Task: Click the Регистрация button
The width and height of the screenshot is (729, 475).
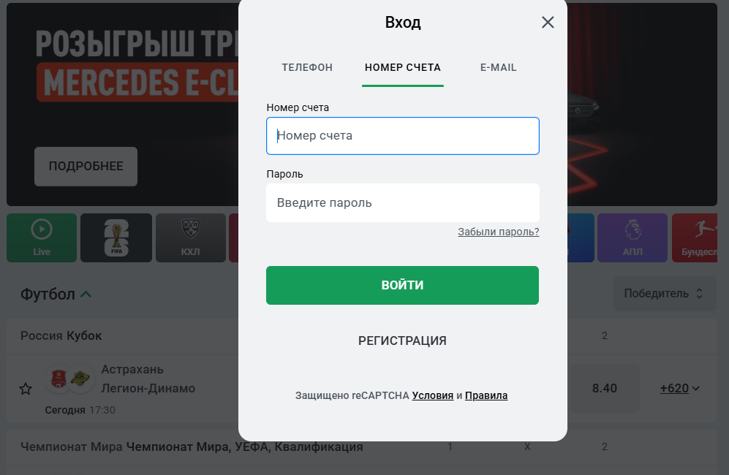Action: click(402, 341)
